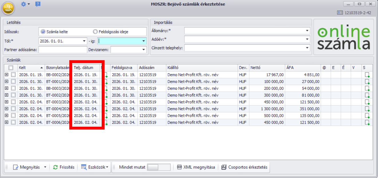Screen dimensions: 378x178
Task: Select the Számla kelte radio option
Action: 43,32
